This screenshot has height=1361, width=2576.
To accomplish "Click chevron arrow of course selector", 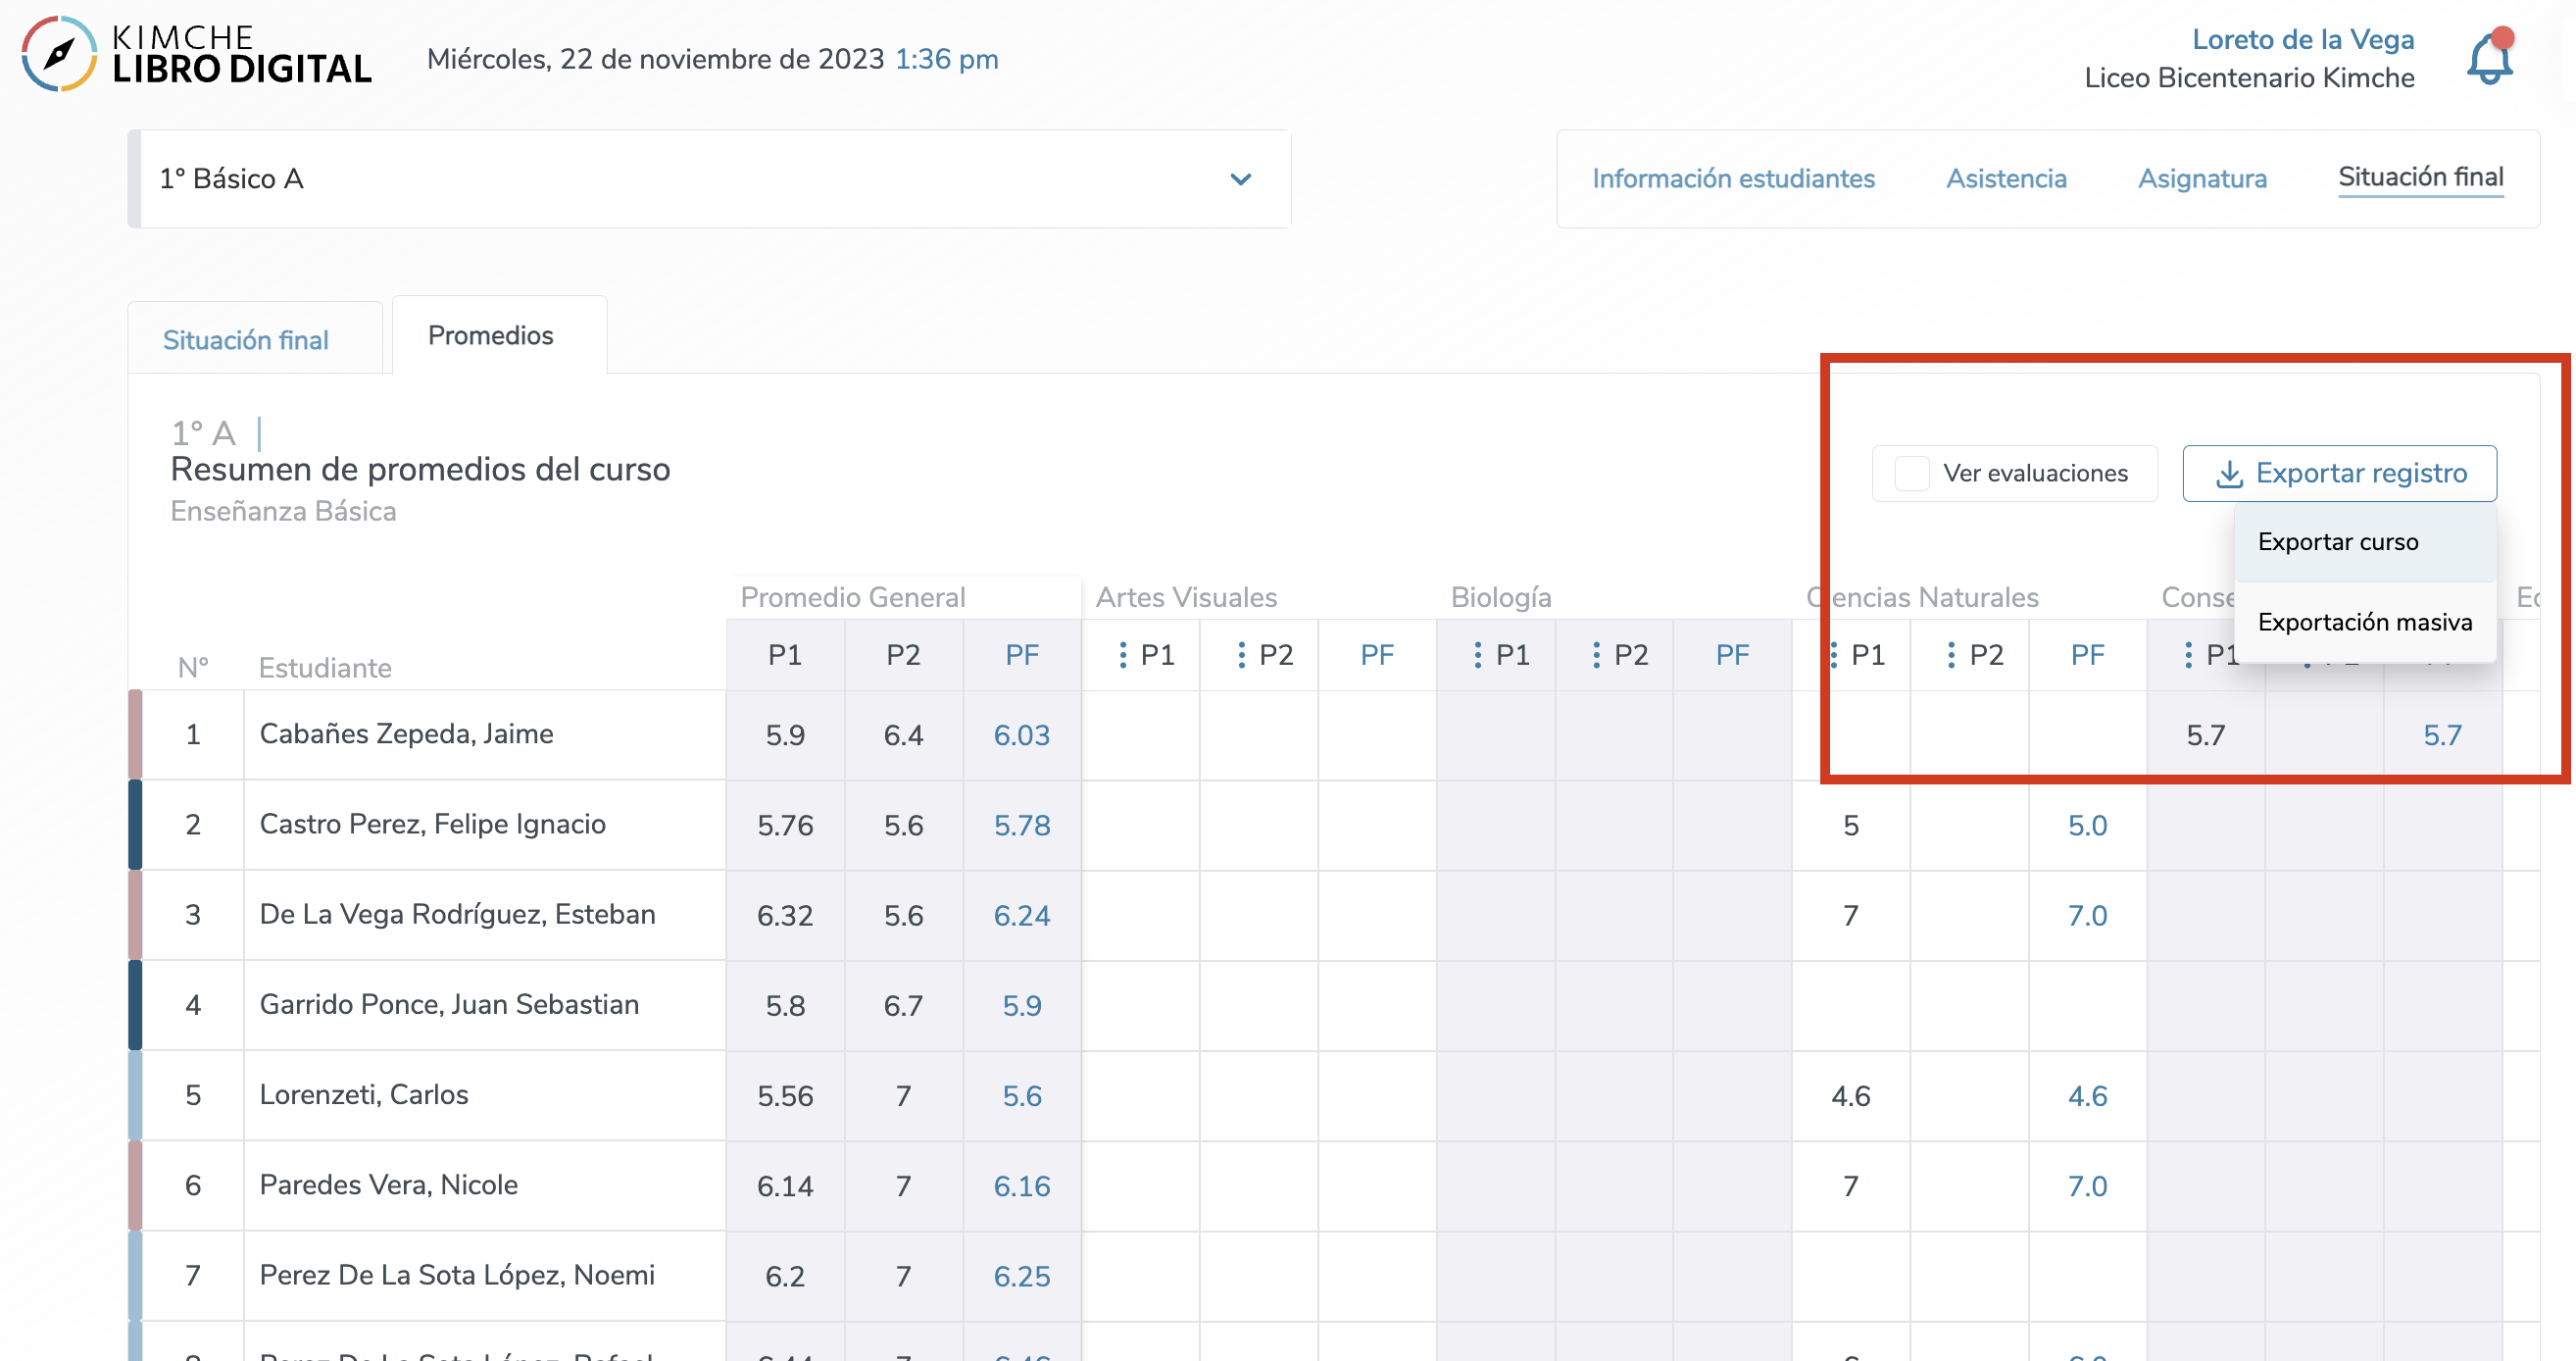I will pos(1240,180).
